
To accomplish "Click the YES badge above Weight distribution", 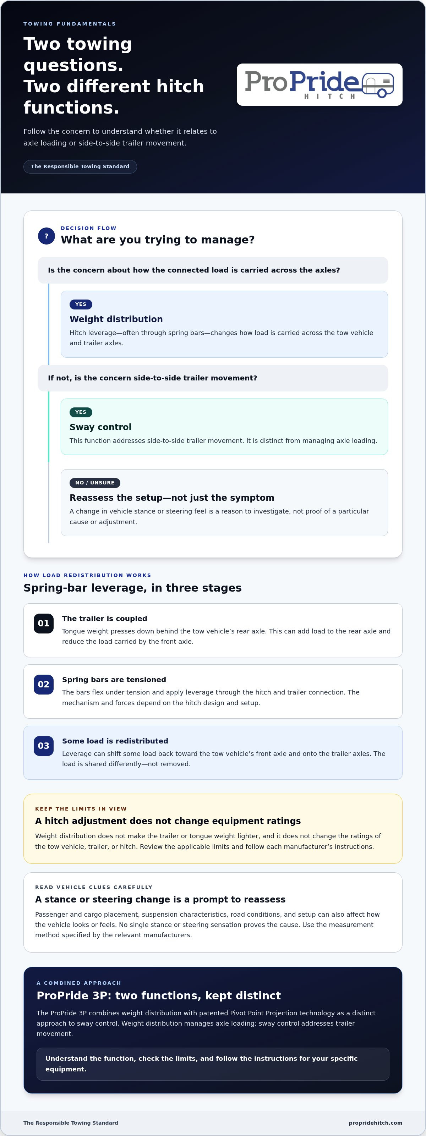I will pos(81,304).
